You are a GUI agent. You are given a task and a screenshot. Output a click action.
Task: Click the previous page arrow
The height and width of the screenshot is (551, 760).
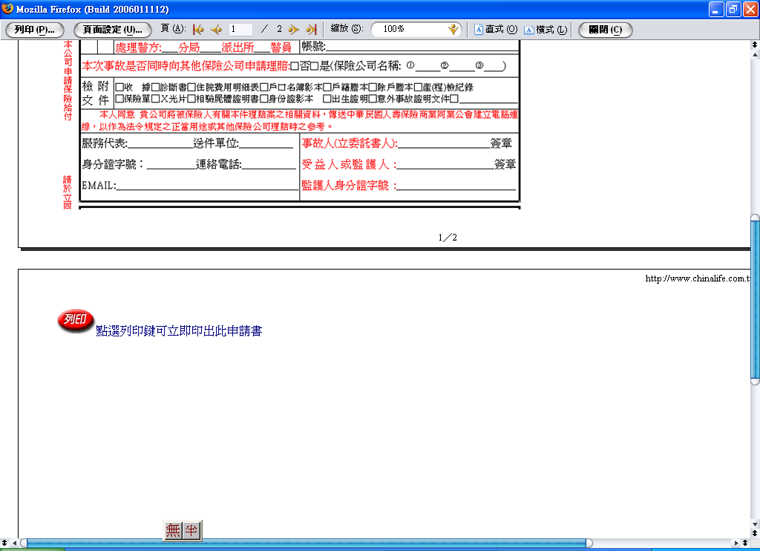click(x=216, y=30)
